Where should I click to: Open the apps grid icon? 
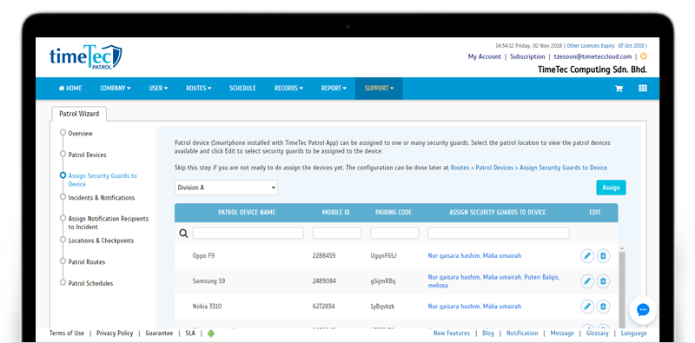[643, 89]
